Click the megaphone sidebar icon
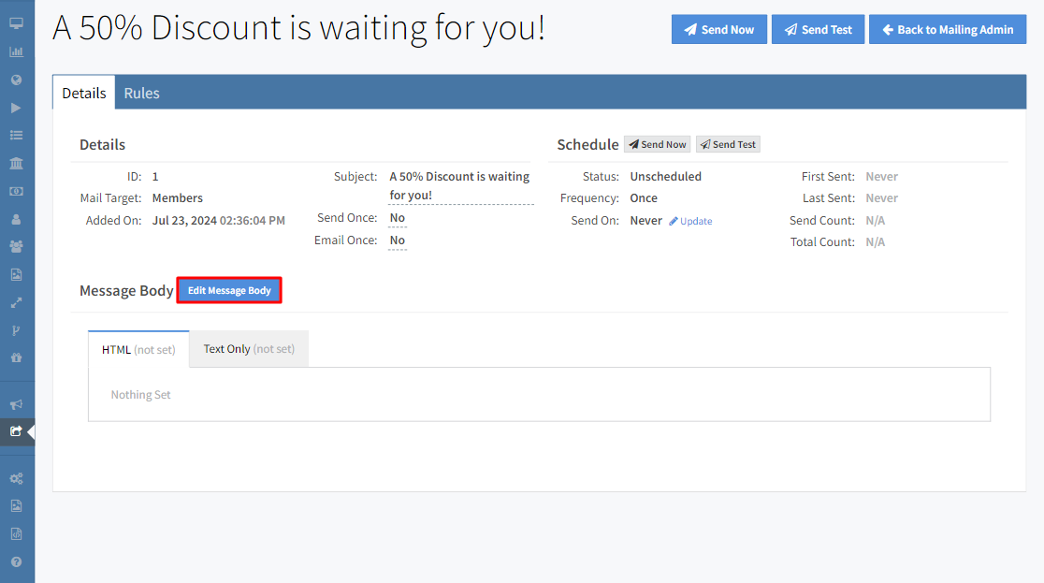Viewport: 1044px width, 583px height. pyautogui.click(x=16, y=404)
